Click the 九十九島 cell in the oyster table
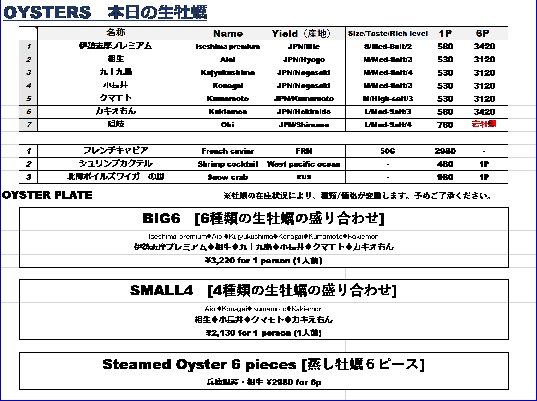Image resolution: width=537 pixels, height=401 pixels. [115, 72]
